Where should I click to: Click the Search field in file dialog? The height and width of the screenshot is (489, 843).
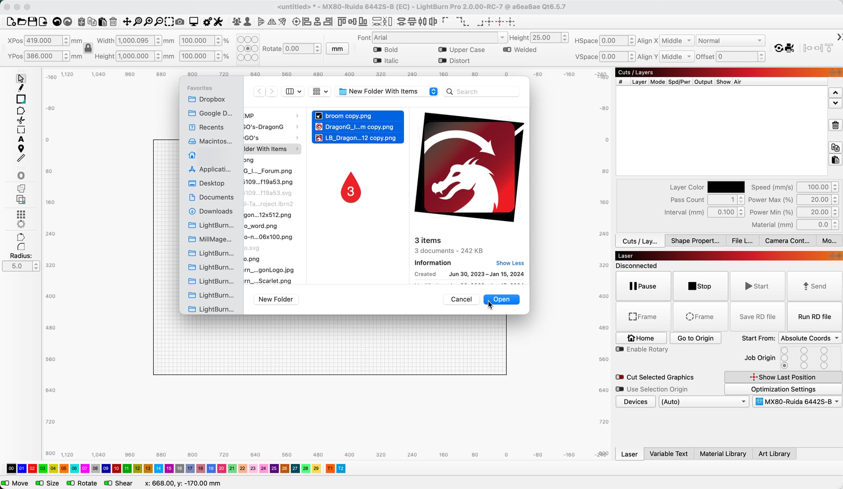[x=481, y=91]
